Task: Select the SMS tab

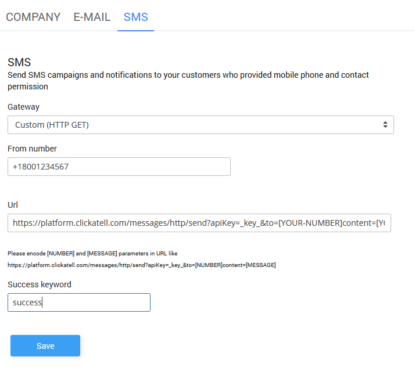Action: [136, 17]
